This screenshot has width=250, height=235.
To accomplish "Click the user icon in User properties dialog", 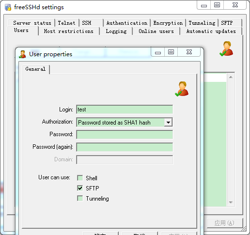I will point(182,89).
